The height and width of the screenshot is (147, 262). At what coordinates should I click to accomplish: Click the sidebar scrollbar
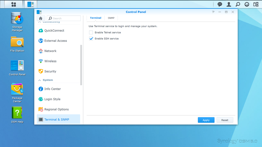click(81, 65)
